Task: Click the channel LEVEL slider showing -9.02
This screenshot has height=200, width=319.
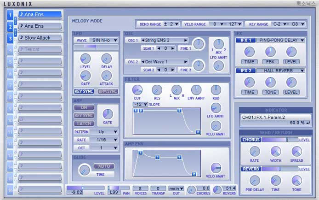Action: click(85, 188)
